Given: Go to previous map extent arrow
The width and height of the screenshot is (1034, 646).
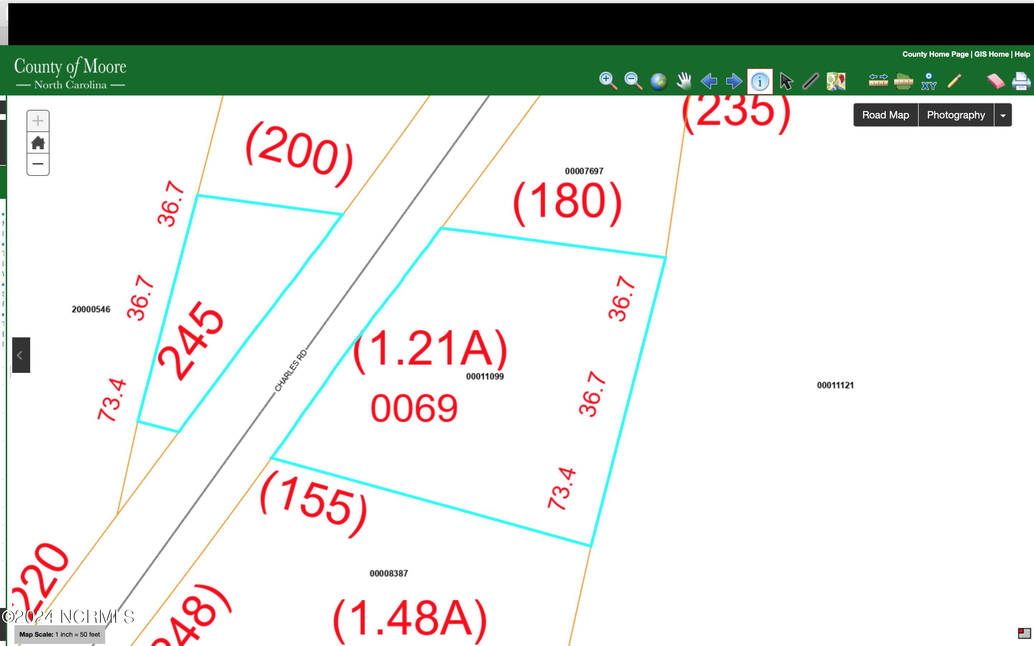Looking at the screenshot, I should point(709,81).
